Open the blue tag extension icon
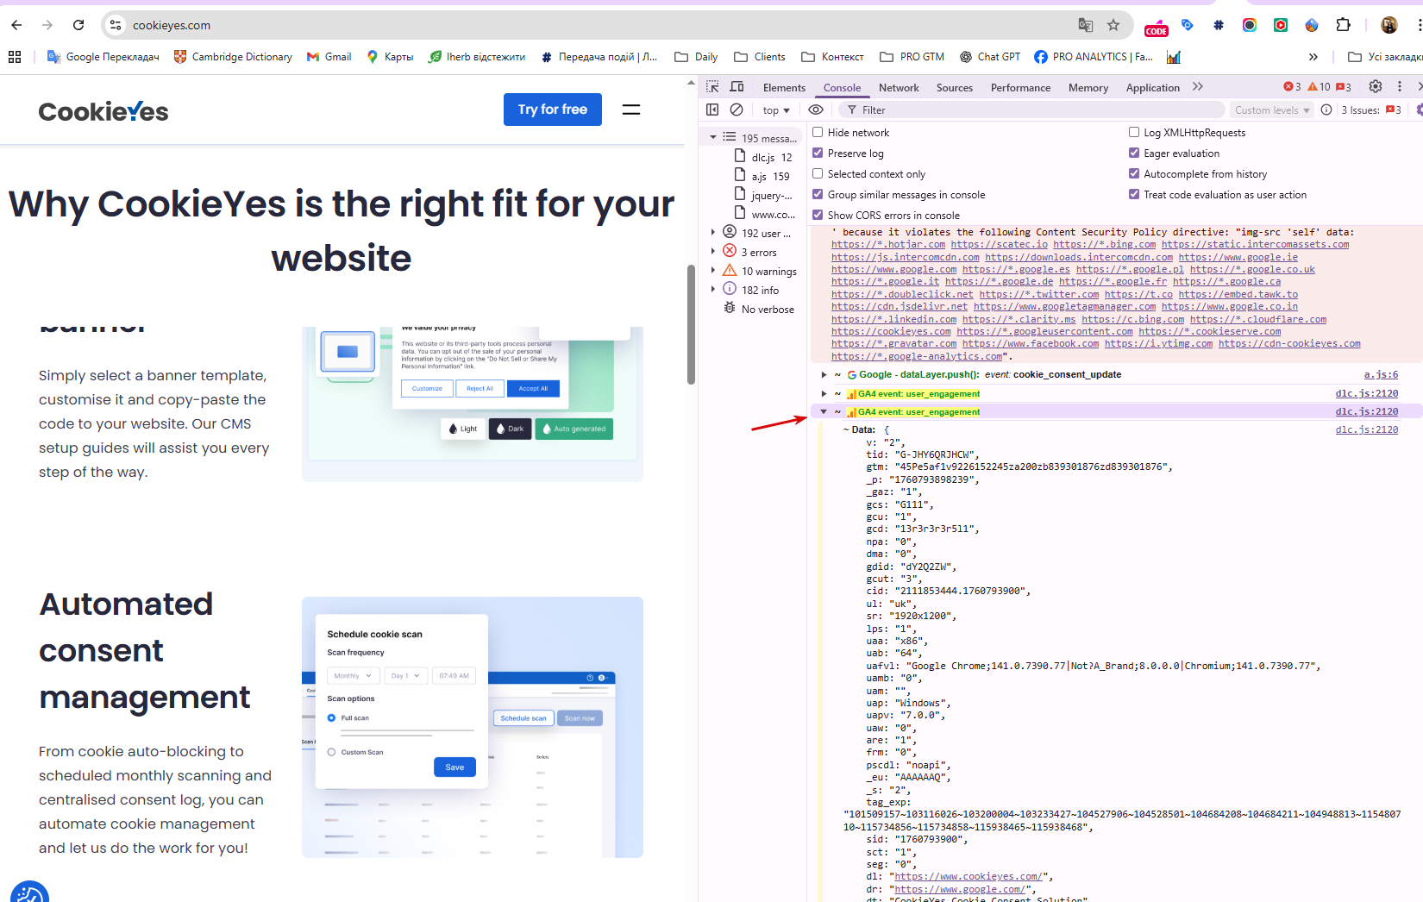Viewport: 1423px width, 902px height. pyautogui.click(x=1188, y=25)
